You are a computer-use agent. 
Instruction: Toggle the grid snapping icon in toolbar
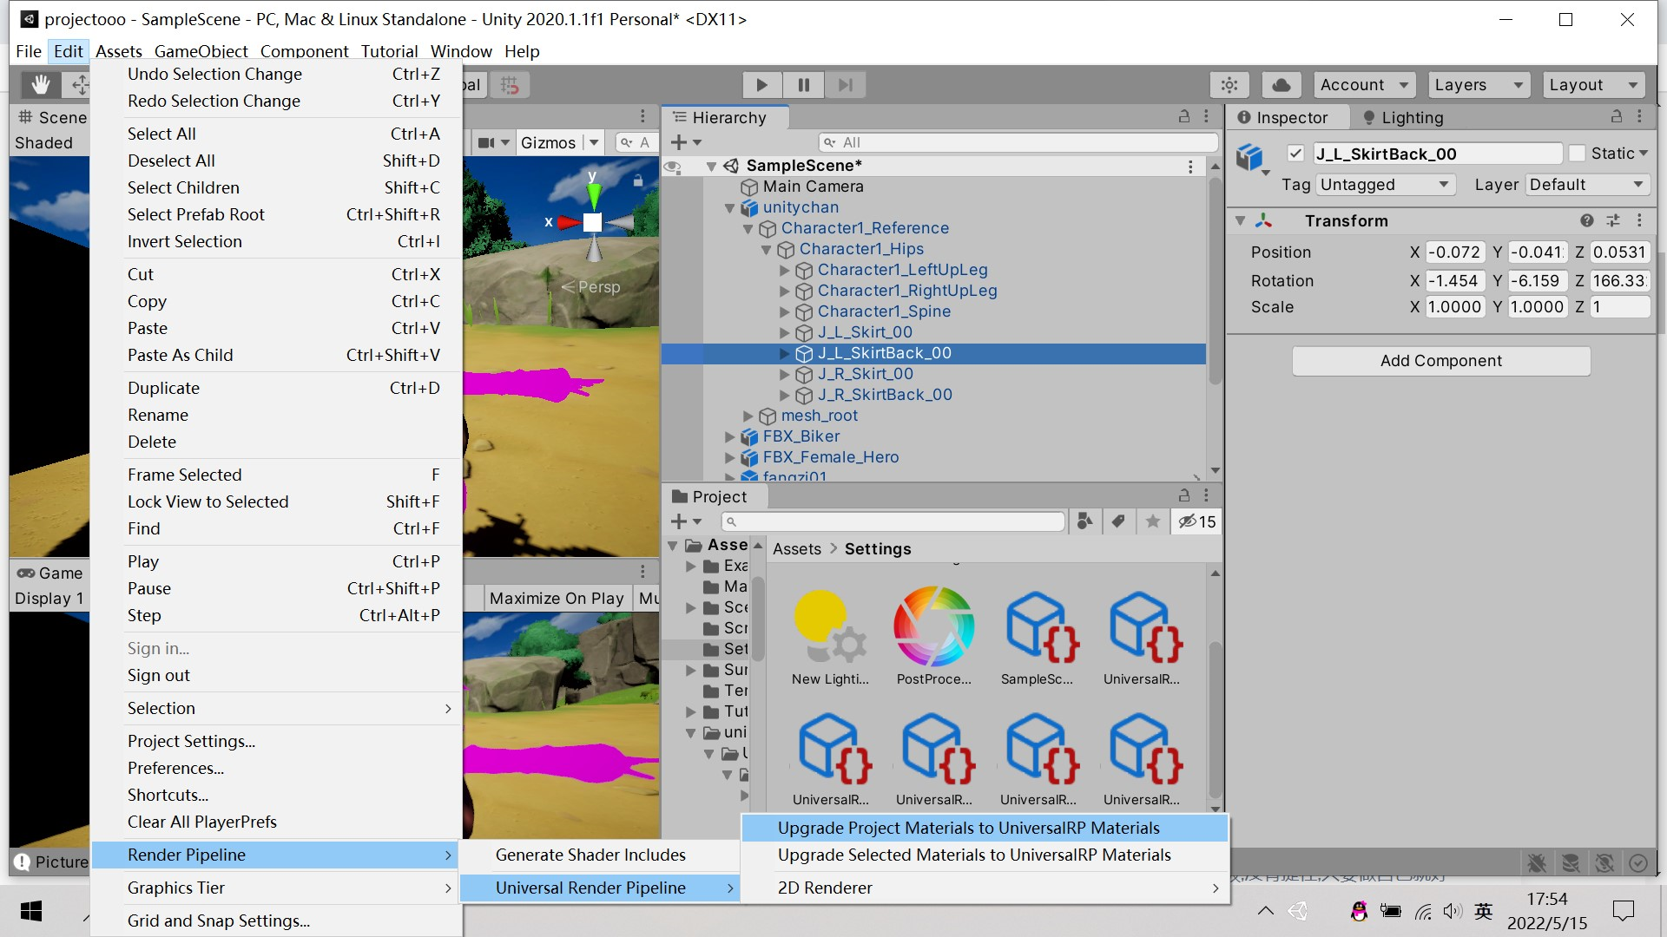click(x=510, y=85)
